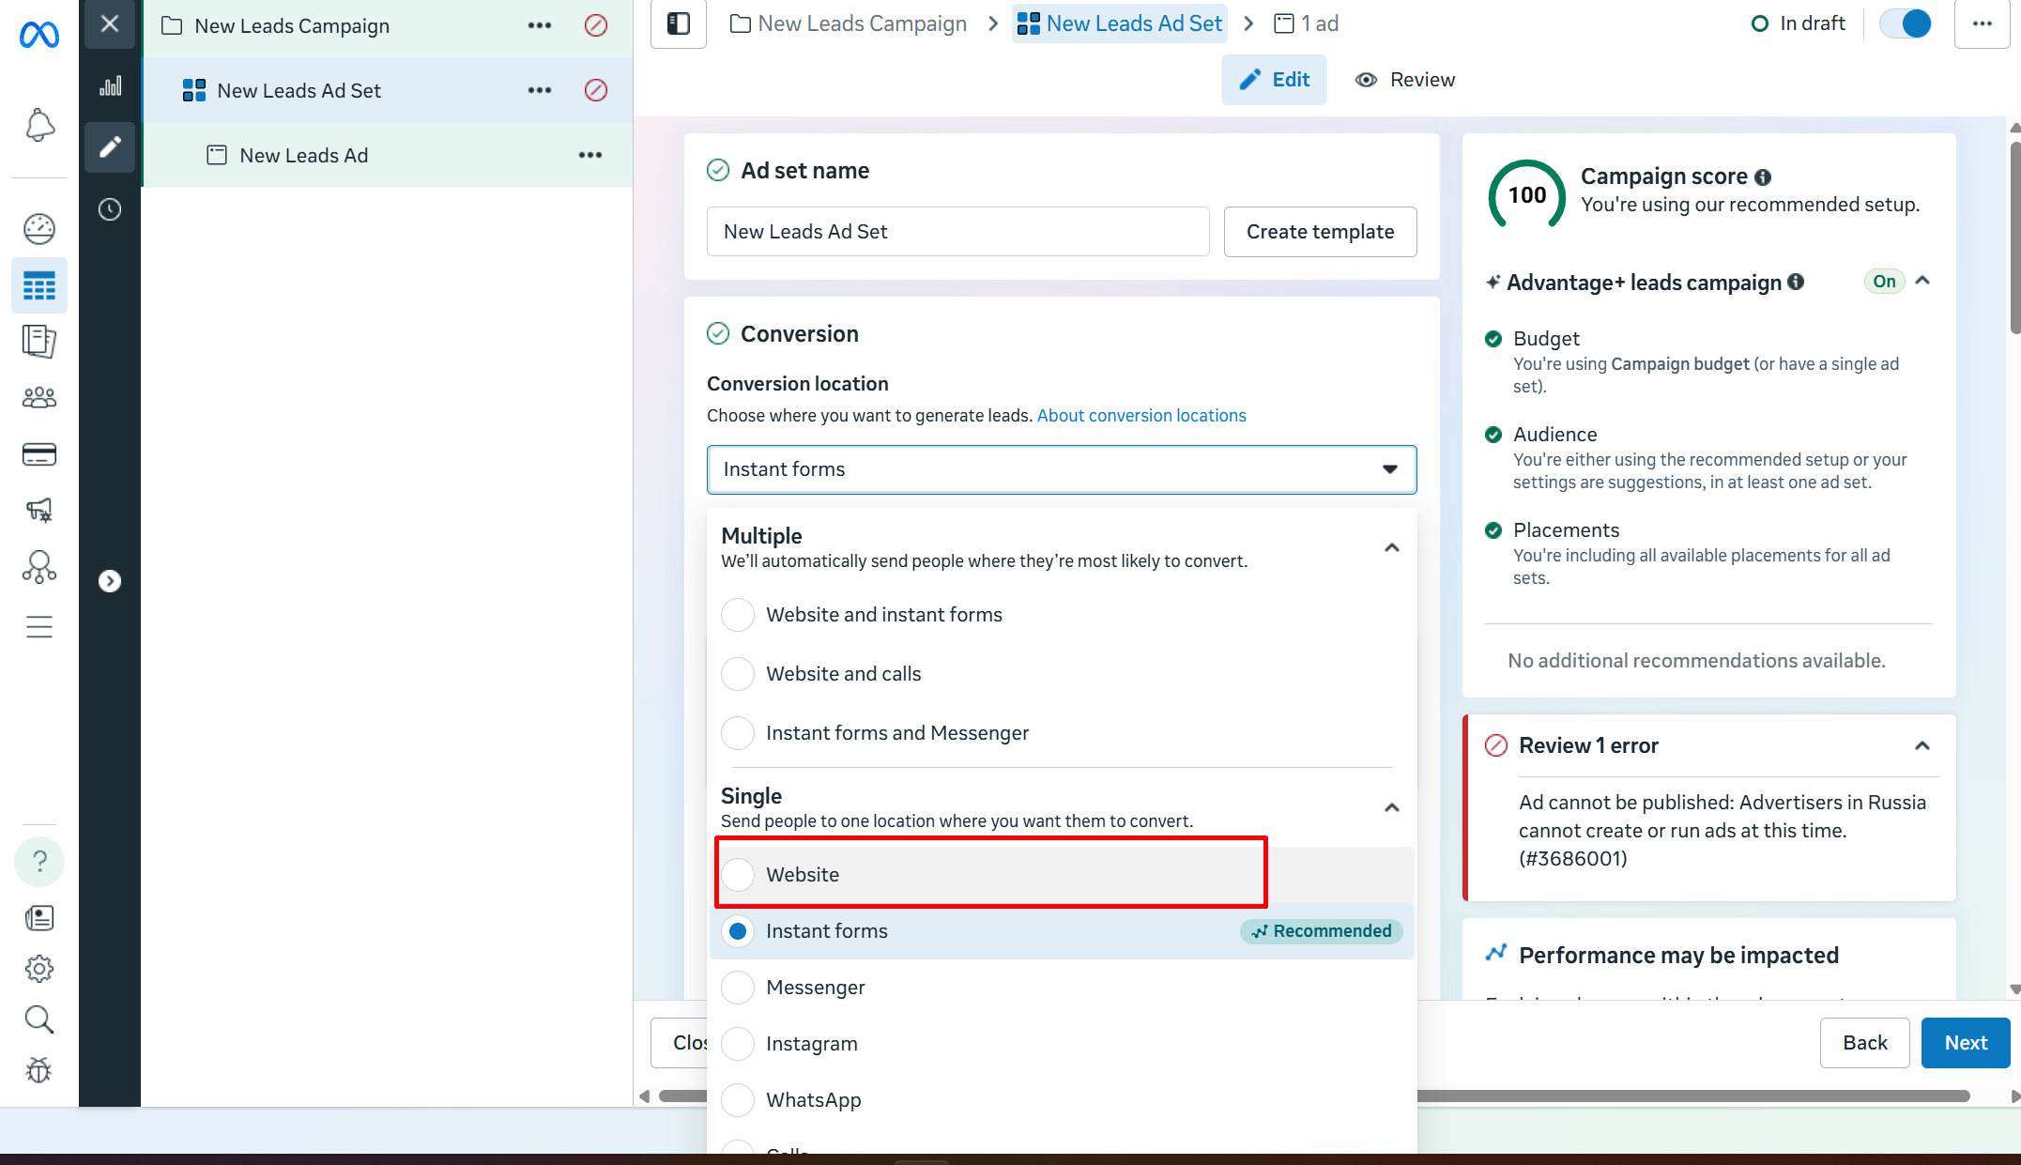
Task: Open more options for New Leads Campaign
Action: coord(540,25)
